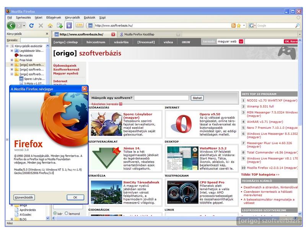Expand the amiga bookmark folder
Image resolution: width=306 pixels, height=230 pixels.
tap(12, 205)
